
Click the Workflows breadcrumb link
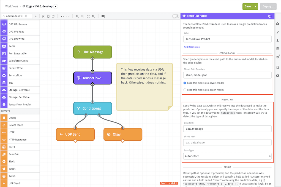(x=12, y=6)
